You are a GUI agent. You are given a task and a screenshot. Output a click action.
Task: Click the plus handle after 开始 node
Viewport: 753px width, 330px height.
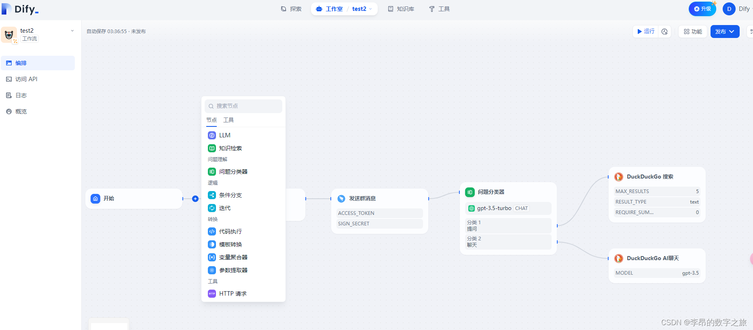195,199
